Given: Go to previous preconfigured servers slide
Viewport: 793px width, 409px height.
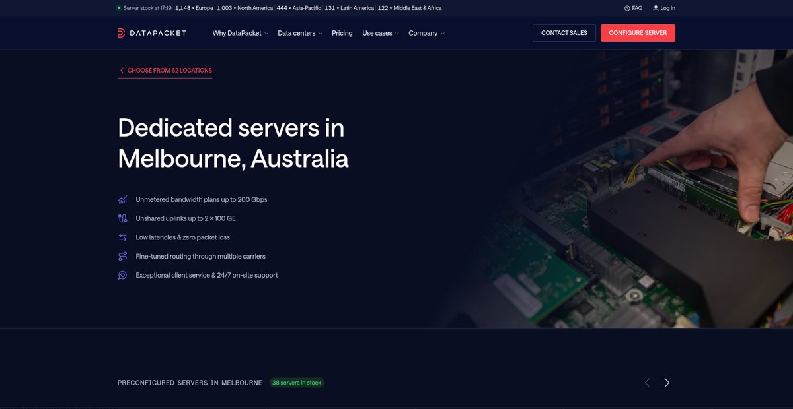Looking at the screenshot, I should click(x=647, y=383).
